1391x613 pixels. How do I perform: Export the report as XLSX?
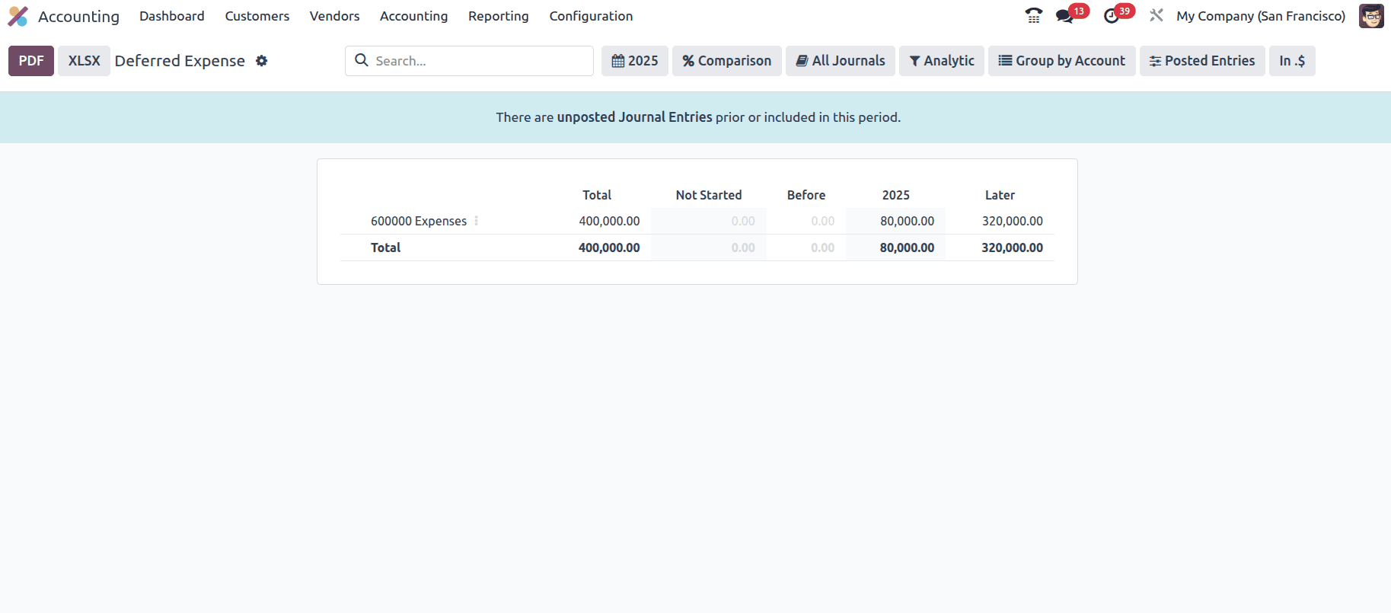tap(85, 61)
